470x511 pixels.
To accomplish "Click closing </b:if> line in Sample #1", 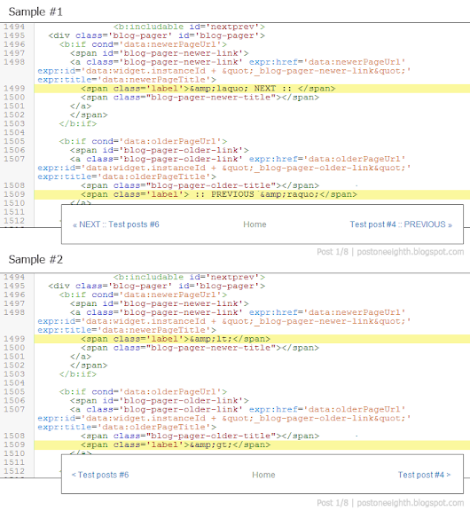I will [x=78, y=124].
